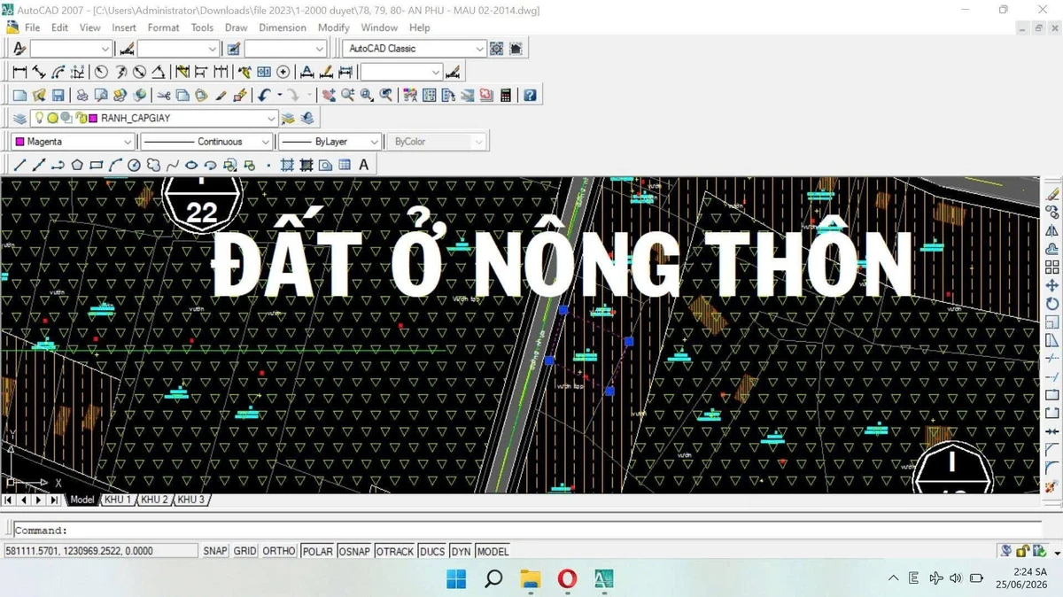Viewport: 1063px width, 597px height.
Task: Select the Ellipse draw tool
Action: click(x=191, y=165)
